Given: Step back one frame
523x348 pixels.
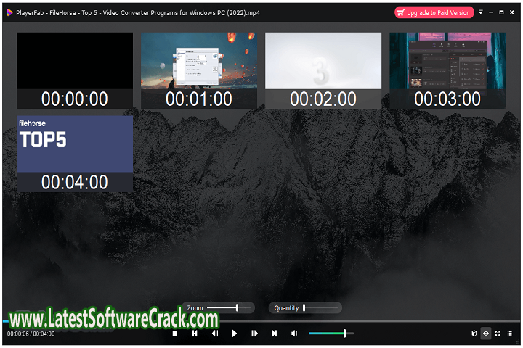Looking at the screenshot, I should (x=215, y=333).
